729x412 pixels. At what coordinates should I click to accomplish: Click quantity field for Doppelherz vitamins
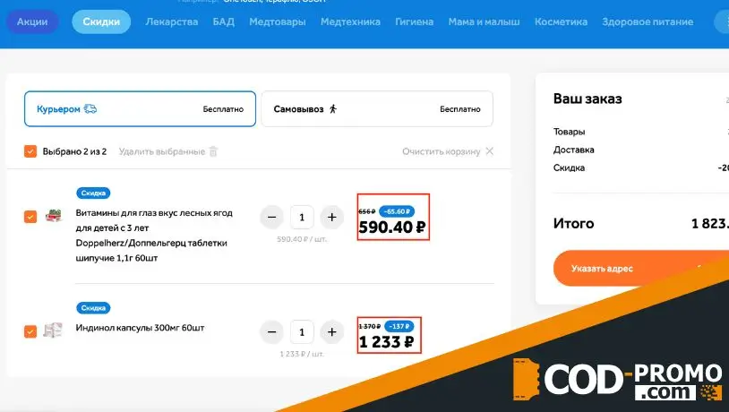pos(302,217)
